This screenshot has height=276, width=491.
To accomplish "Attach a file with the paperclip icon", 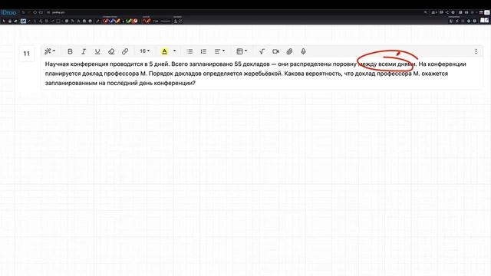I will pos(289,51).
